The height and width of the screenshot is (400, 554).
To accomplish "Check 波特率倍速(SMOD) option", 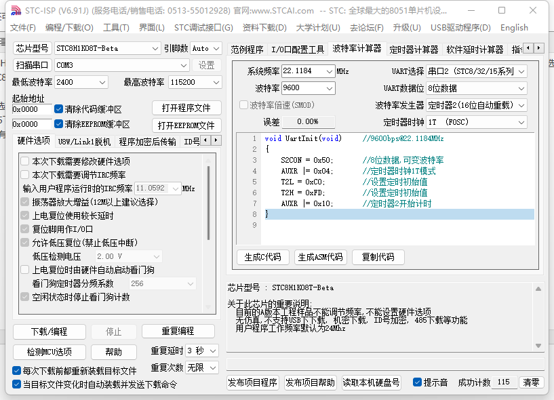I will pyautogui.click(x=243, y=105).
